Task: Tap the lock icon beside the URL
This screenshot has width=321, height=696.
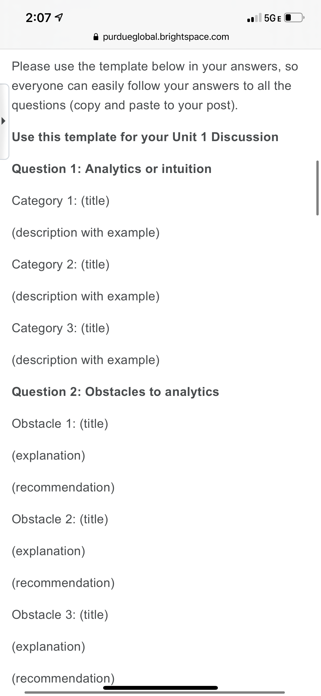Action: tap(96, 37)
